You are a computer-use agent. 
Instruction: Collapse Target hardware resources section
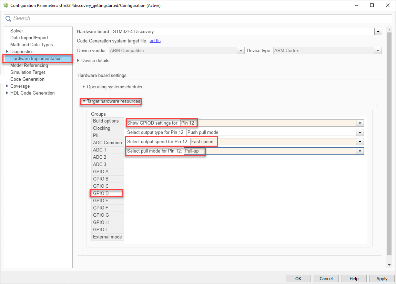coord(84,101)
